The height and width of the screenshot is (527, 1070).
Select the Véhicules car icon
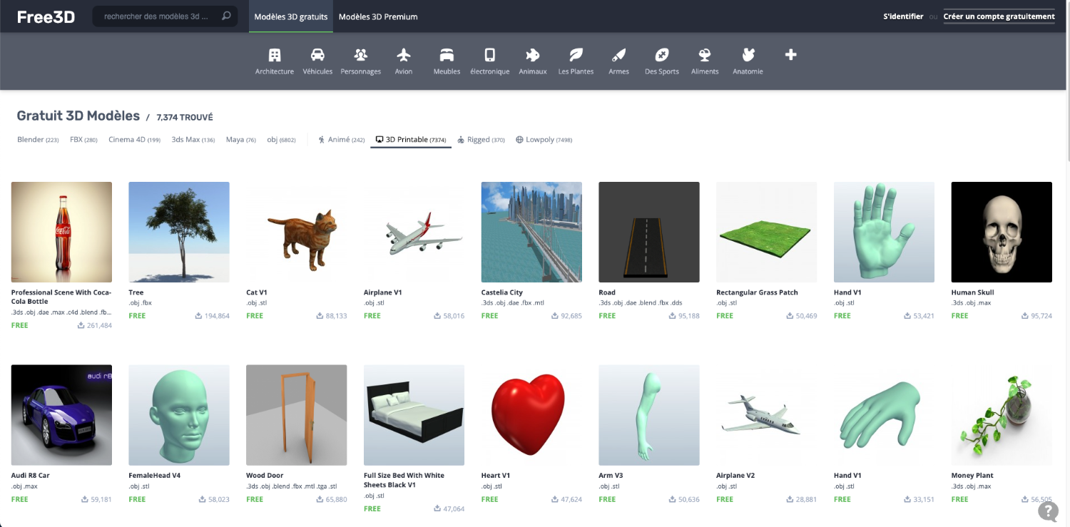pos(317,56)
